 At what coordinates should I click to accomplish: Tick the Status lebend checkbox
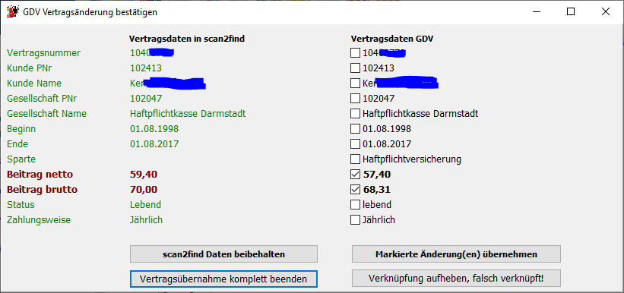click(355, 205)
